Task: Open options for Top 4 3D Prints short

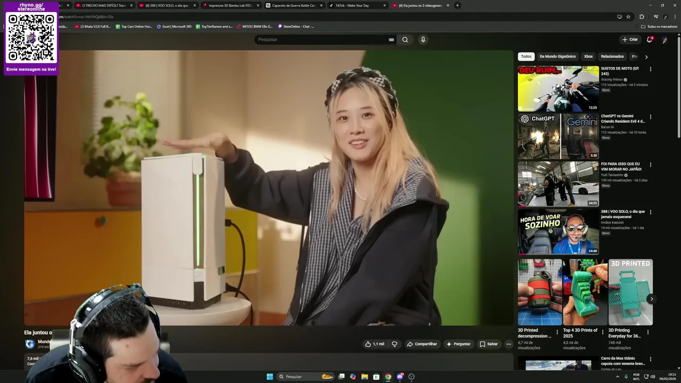Action: (x=602, y=332)
